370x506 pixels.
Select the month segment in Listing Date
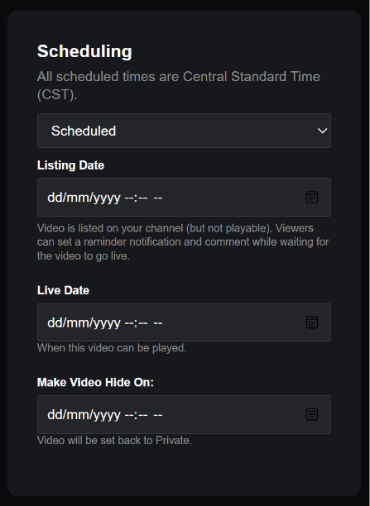click(72, 198)
